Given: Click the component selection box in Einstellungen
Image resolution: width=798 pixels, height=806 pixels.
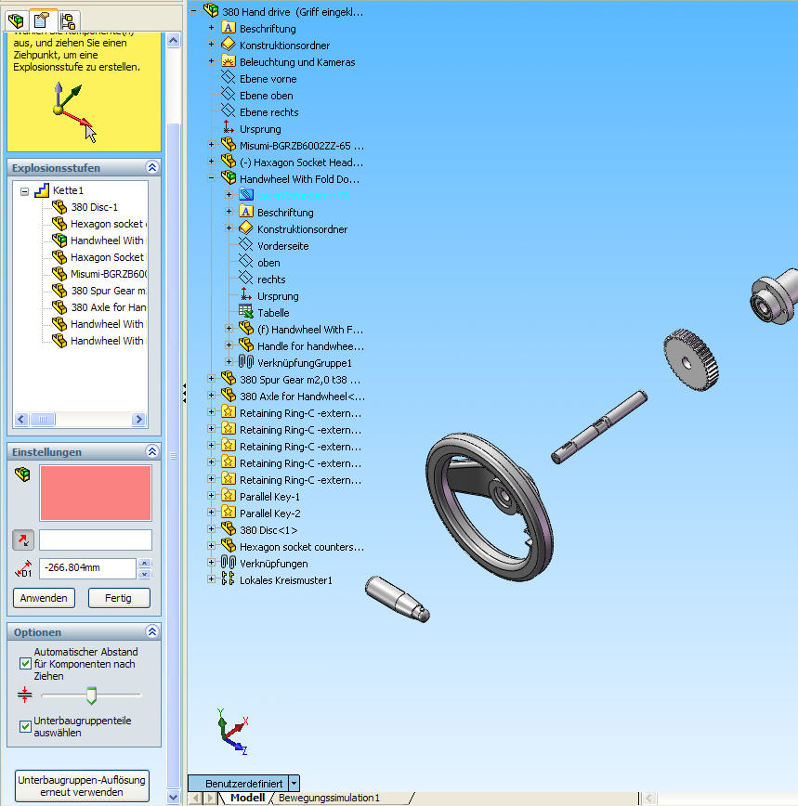Looking at the screenshot, I should click(x=96, y=493).
